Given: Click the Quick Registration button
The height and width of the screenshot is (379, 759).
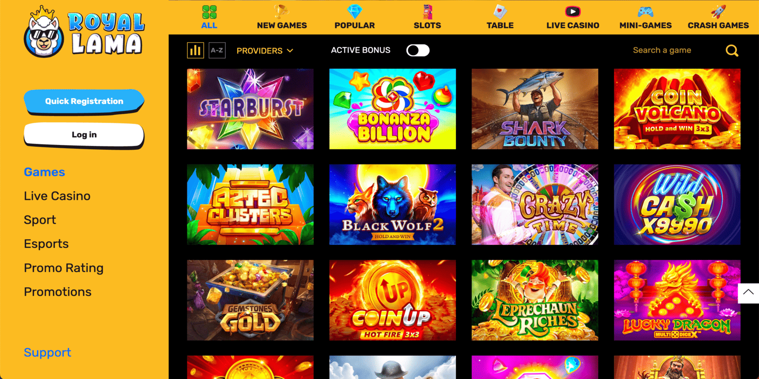Looking at the screenshot, I should pos(84,101).
